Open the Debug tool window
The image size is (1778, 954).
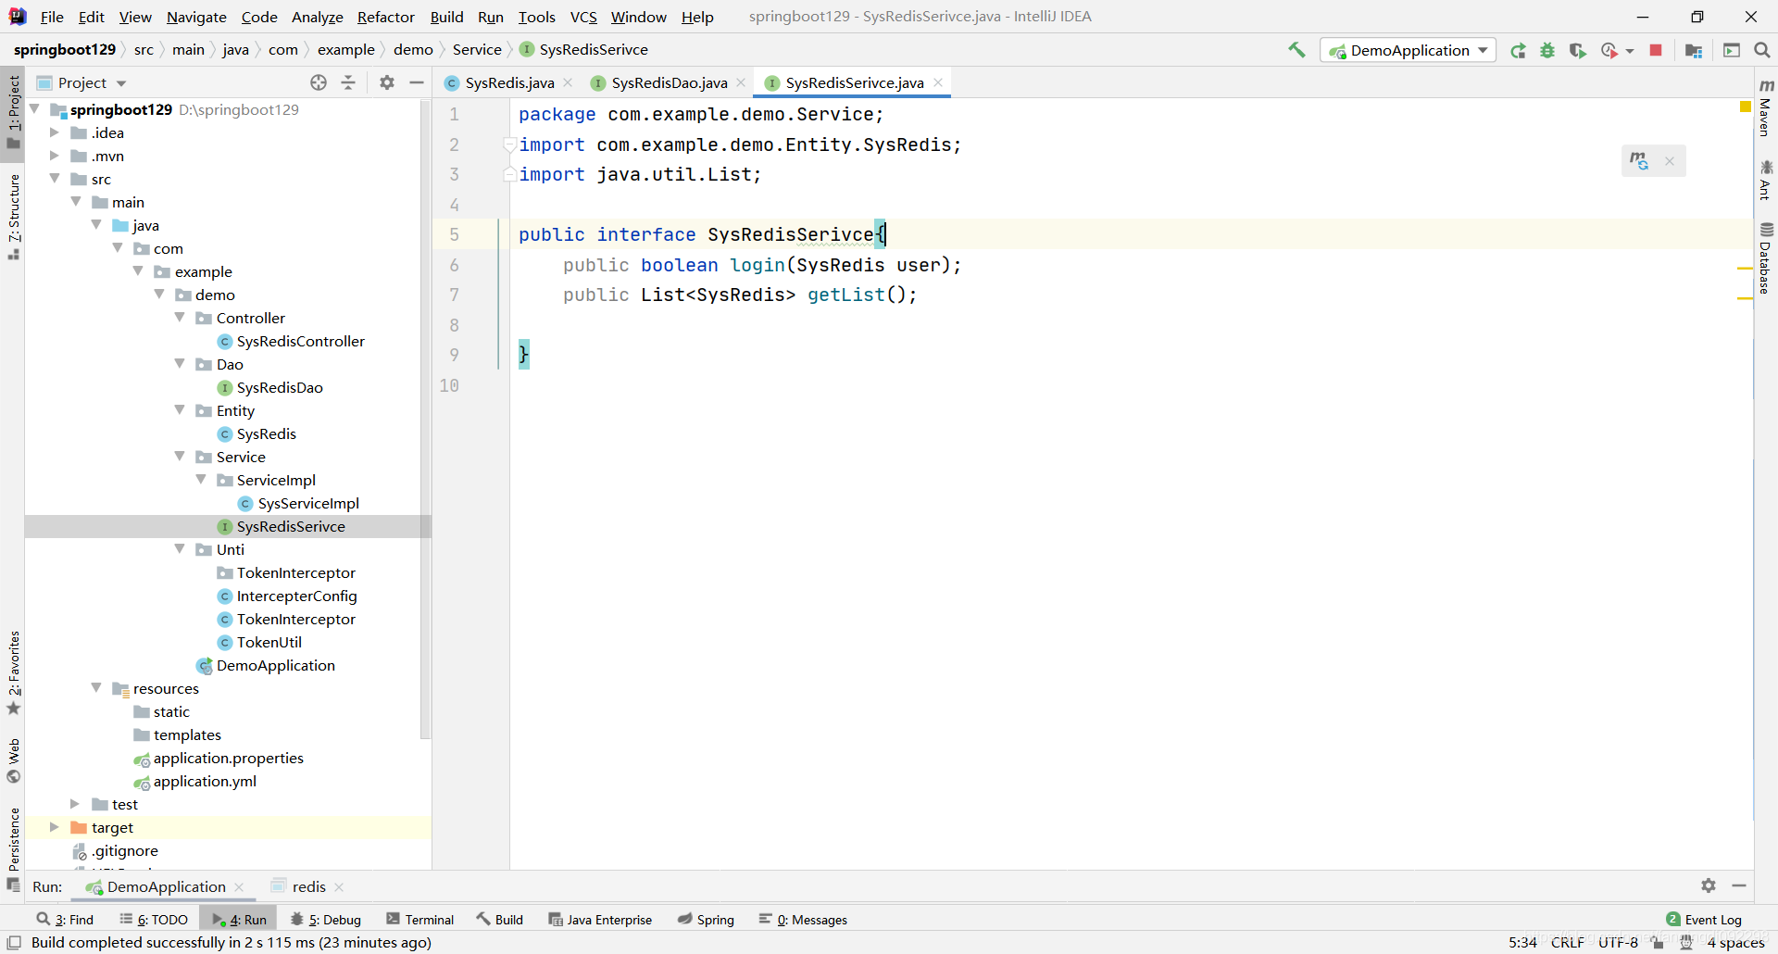click(325, 919)
